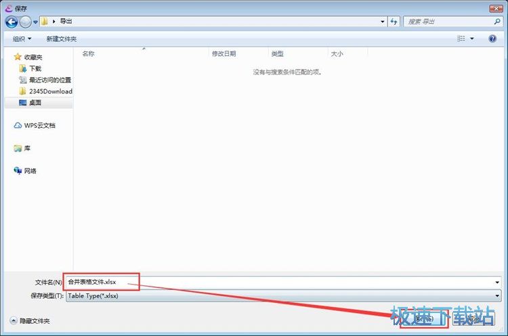
Task: Click the 2345Download folder icon
Action: click(x=22, y=91)
